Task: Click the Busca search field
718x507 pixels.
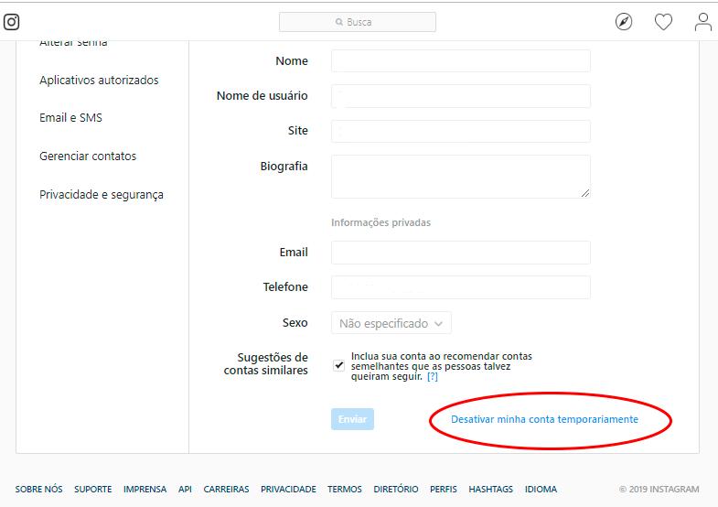Action: (x=358, y=22)
